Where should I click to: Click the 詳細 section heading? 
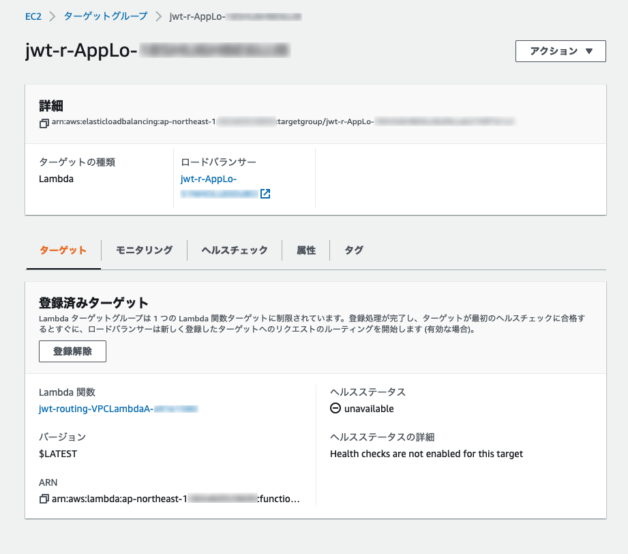point(51,106)
